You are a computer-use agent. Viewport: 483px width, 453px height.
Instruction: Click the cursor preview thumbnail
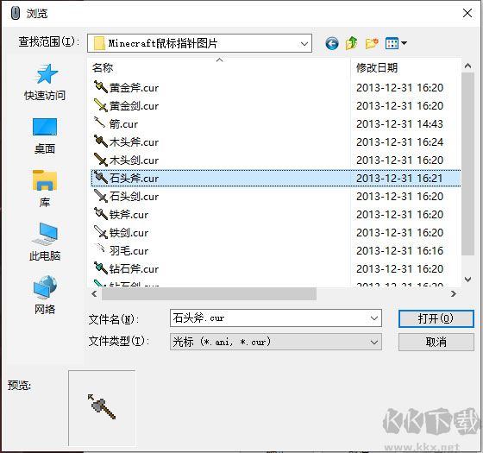102,407
